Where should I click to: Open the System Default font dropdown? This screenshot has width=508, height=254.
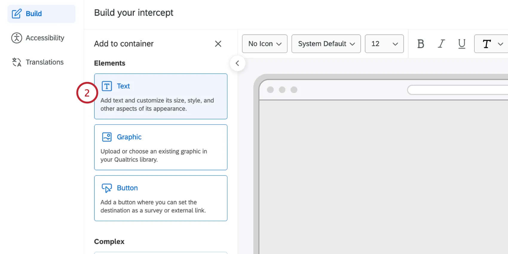326,44
